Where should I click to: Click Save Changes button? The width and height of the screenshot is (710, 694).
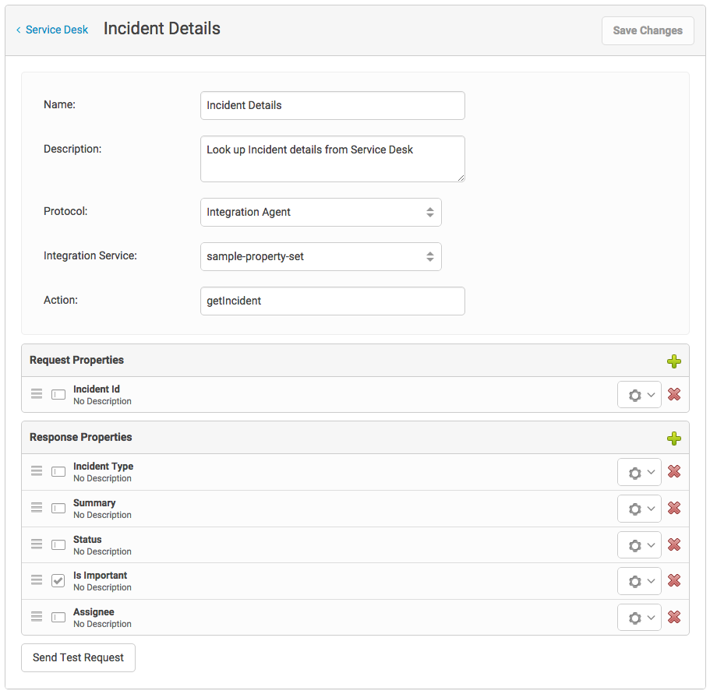tap(648, 30)
